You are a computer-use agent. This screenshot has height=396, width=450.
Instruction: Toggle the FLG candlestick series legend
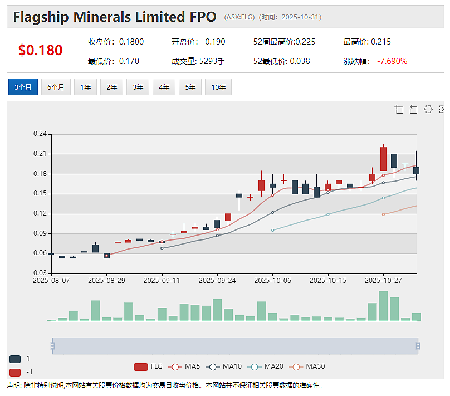click(148, 366)
